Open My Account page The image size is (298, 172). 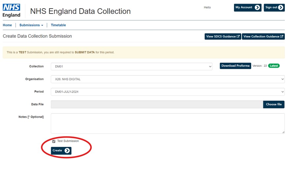point(248,7)
